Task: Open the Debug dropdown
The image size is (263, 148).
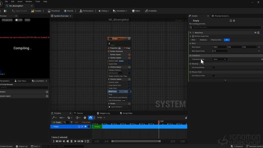Action: click(103, 11)
